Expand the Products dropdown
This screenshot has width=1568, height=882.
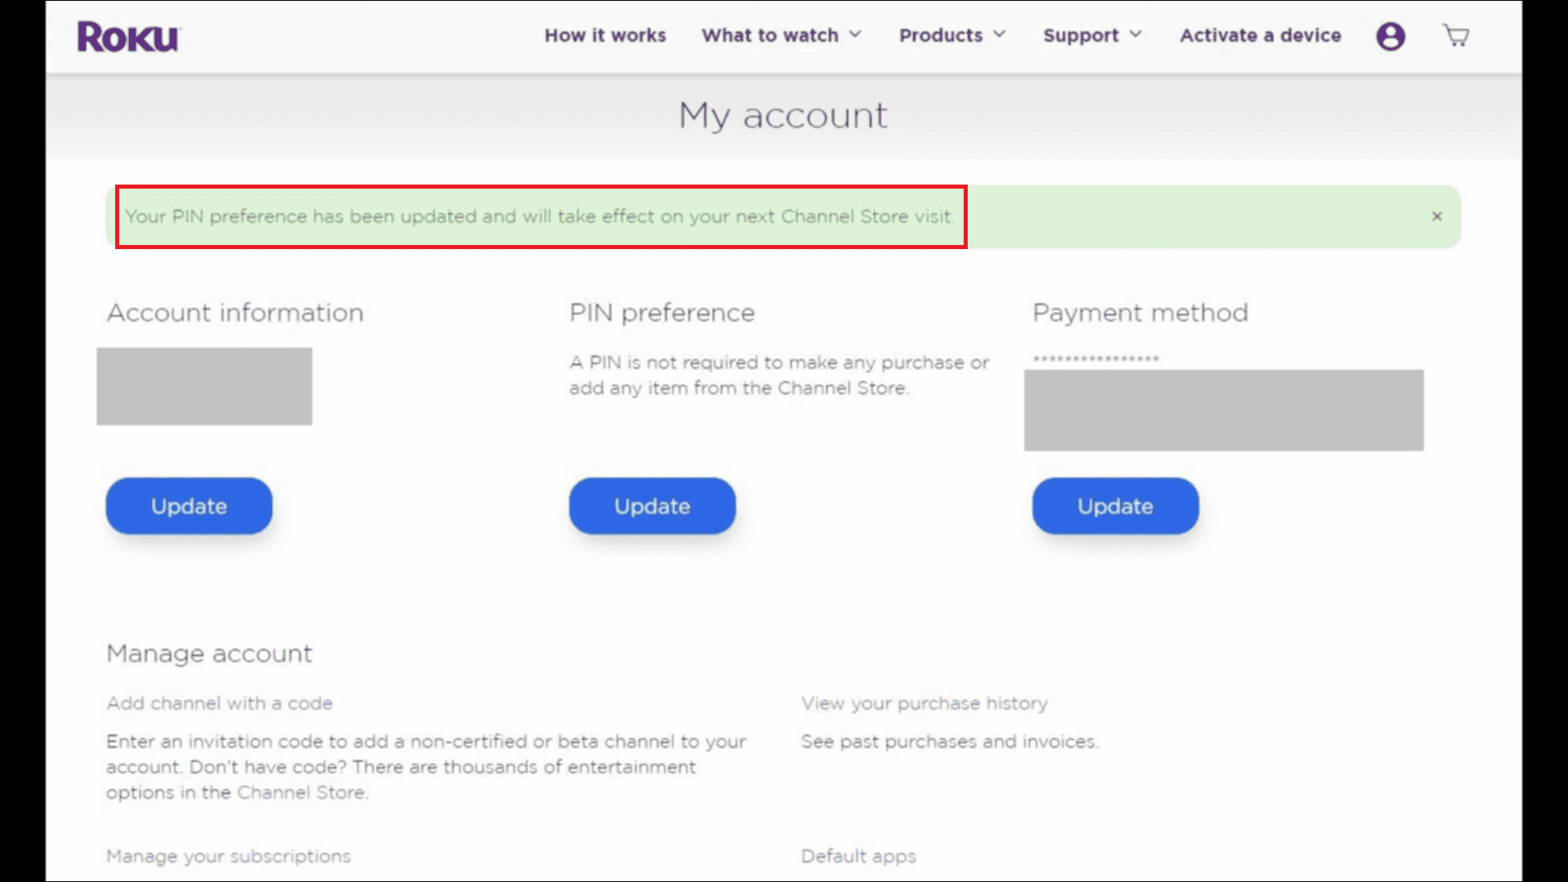pos(941,35)
